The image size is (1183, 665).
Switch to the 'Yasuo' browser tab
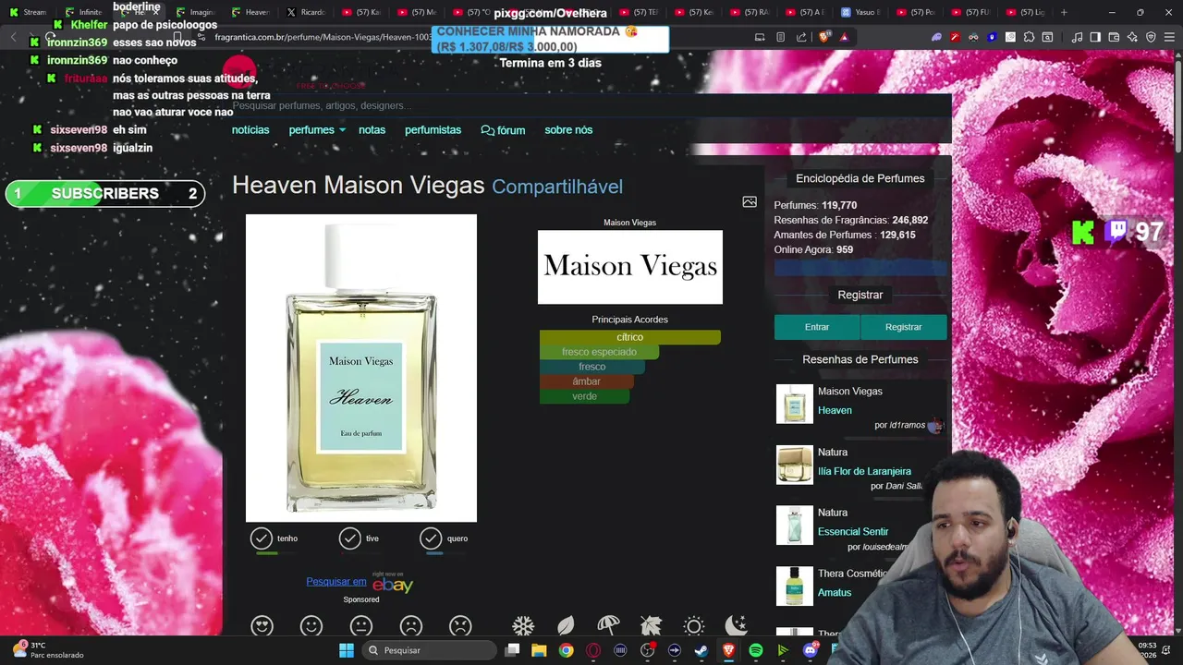tap(861, 12)
